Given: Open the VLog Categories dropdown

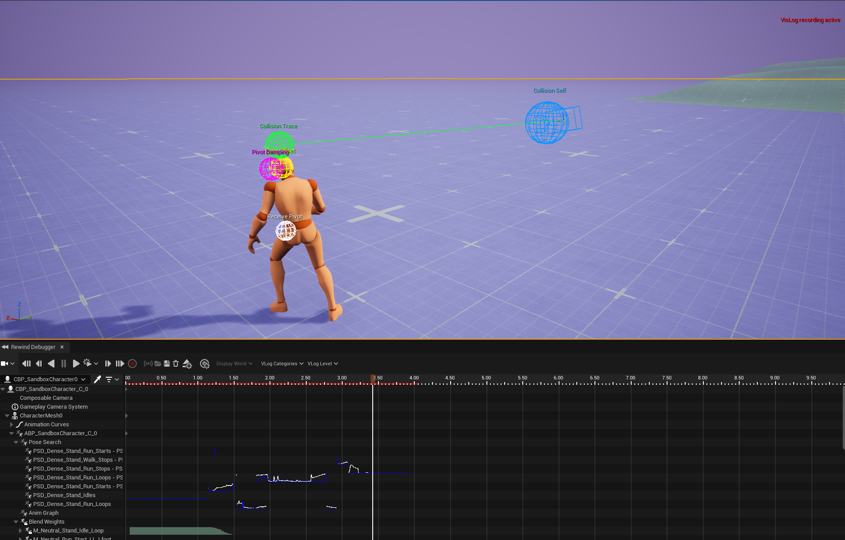Looking at the screenshot, I should click(282, 364).
